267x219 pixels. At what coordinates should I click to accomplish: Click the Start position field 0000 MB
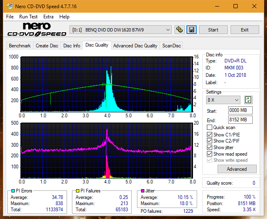tap(240, 110)
